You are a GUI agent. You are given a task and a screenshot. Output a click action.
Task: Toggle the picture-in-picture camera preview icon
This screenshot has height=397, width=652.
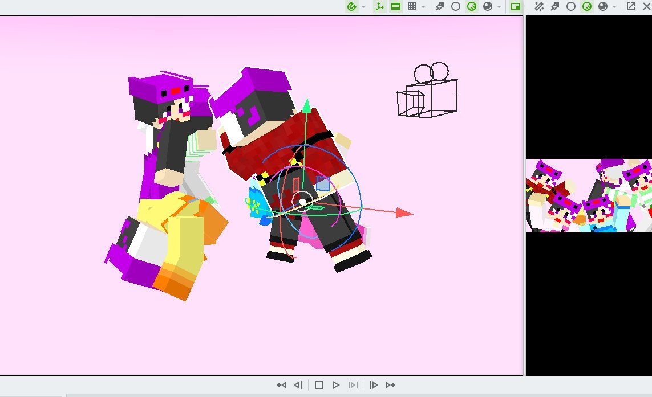516,6
